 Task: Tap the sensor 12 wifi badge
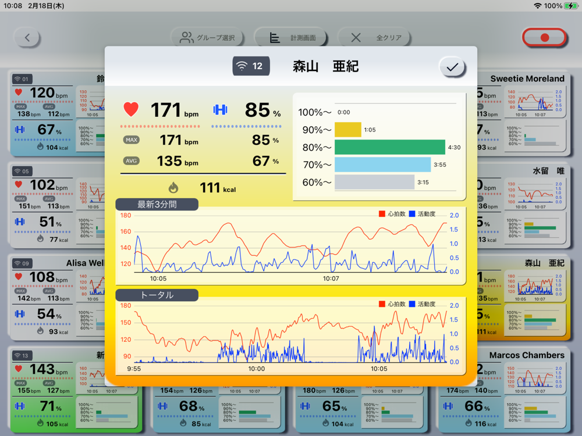pos(251,66)
